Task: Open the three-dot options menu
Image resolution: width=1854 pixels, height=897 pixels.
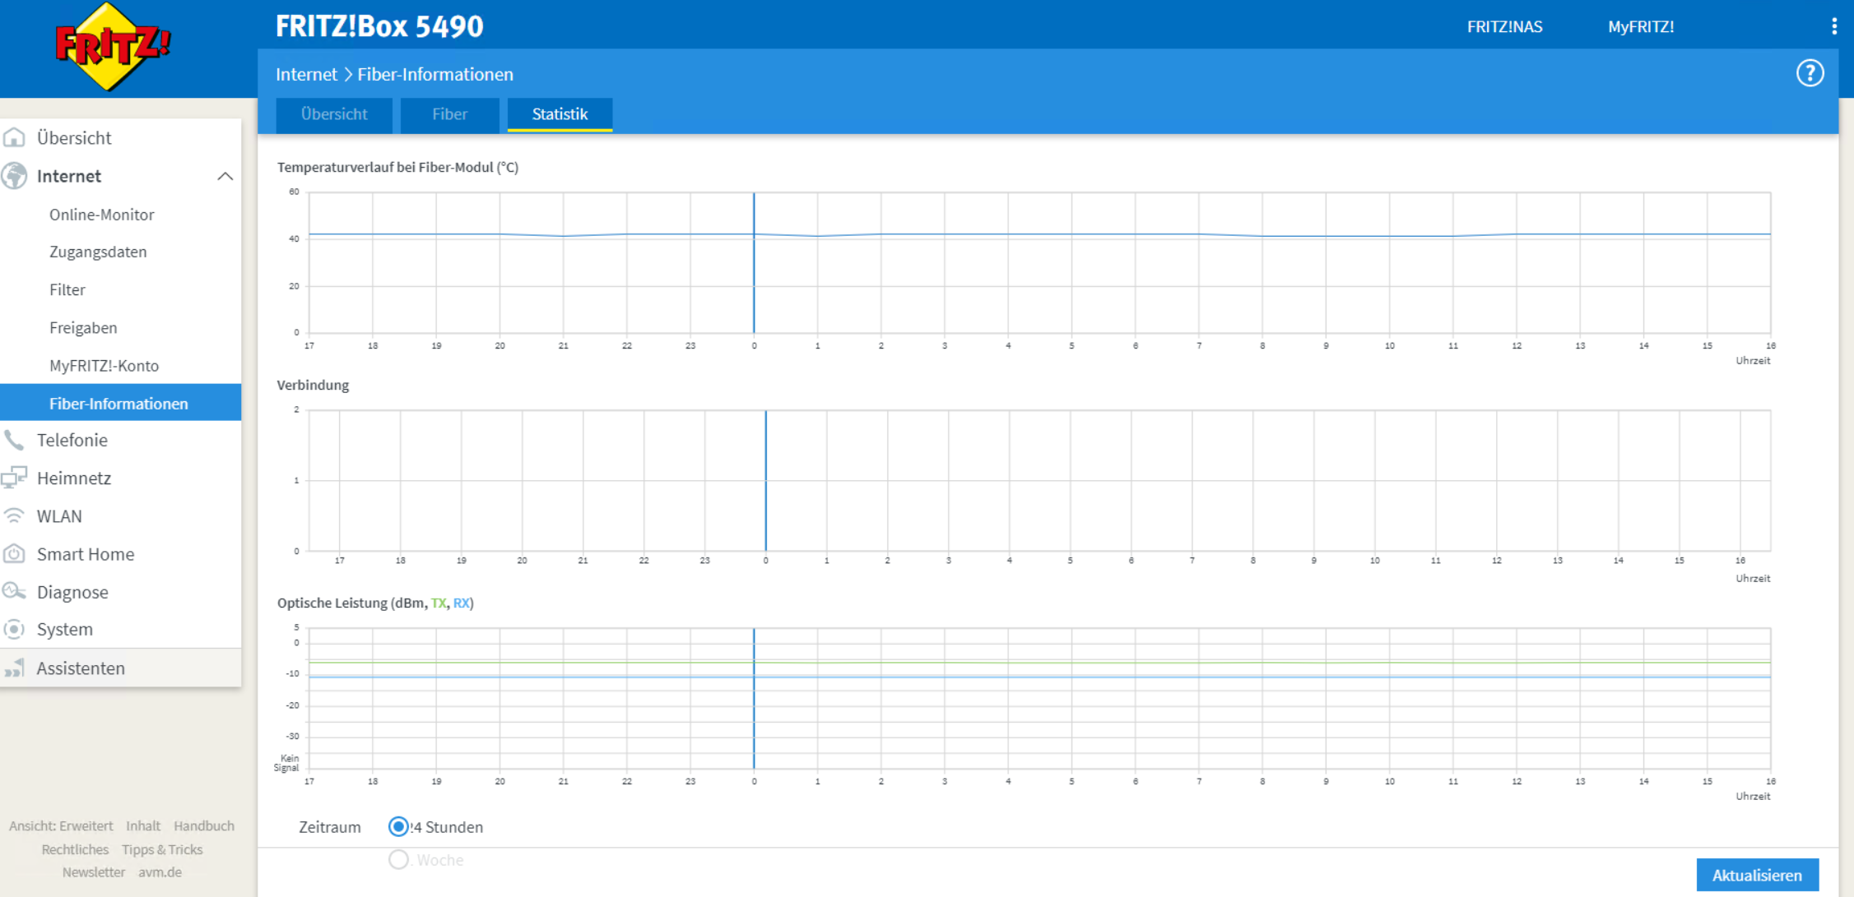Action: (1833, 26)
